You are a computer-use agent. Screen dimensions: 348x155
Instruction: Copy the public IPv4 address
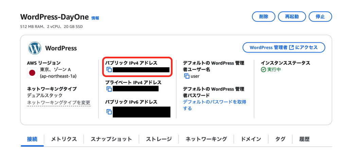[109, 70]
